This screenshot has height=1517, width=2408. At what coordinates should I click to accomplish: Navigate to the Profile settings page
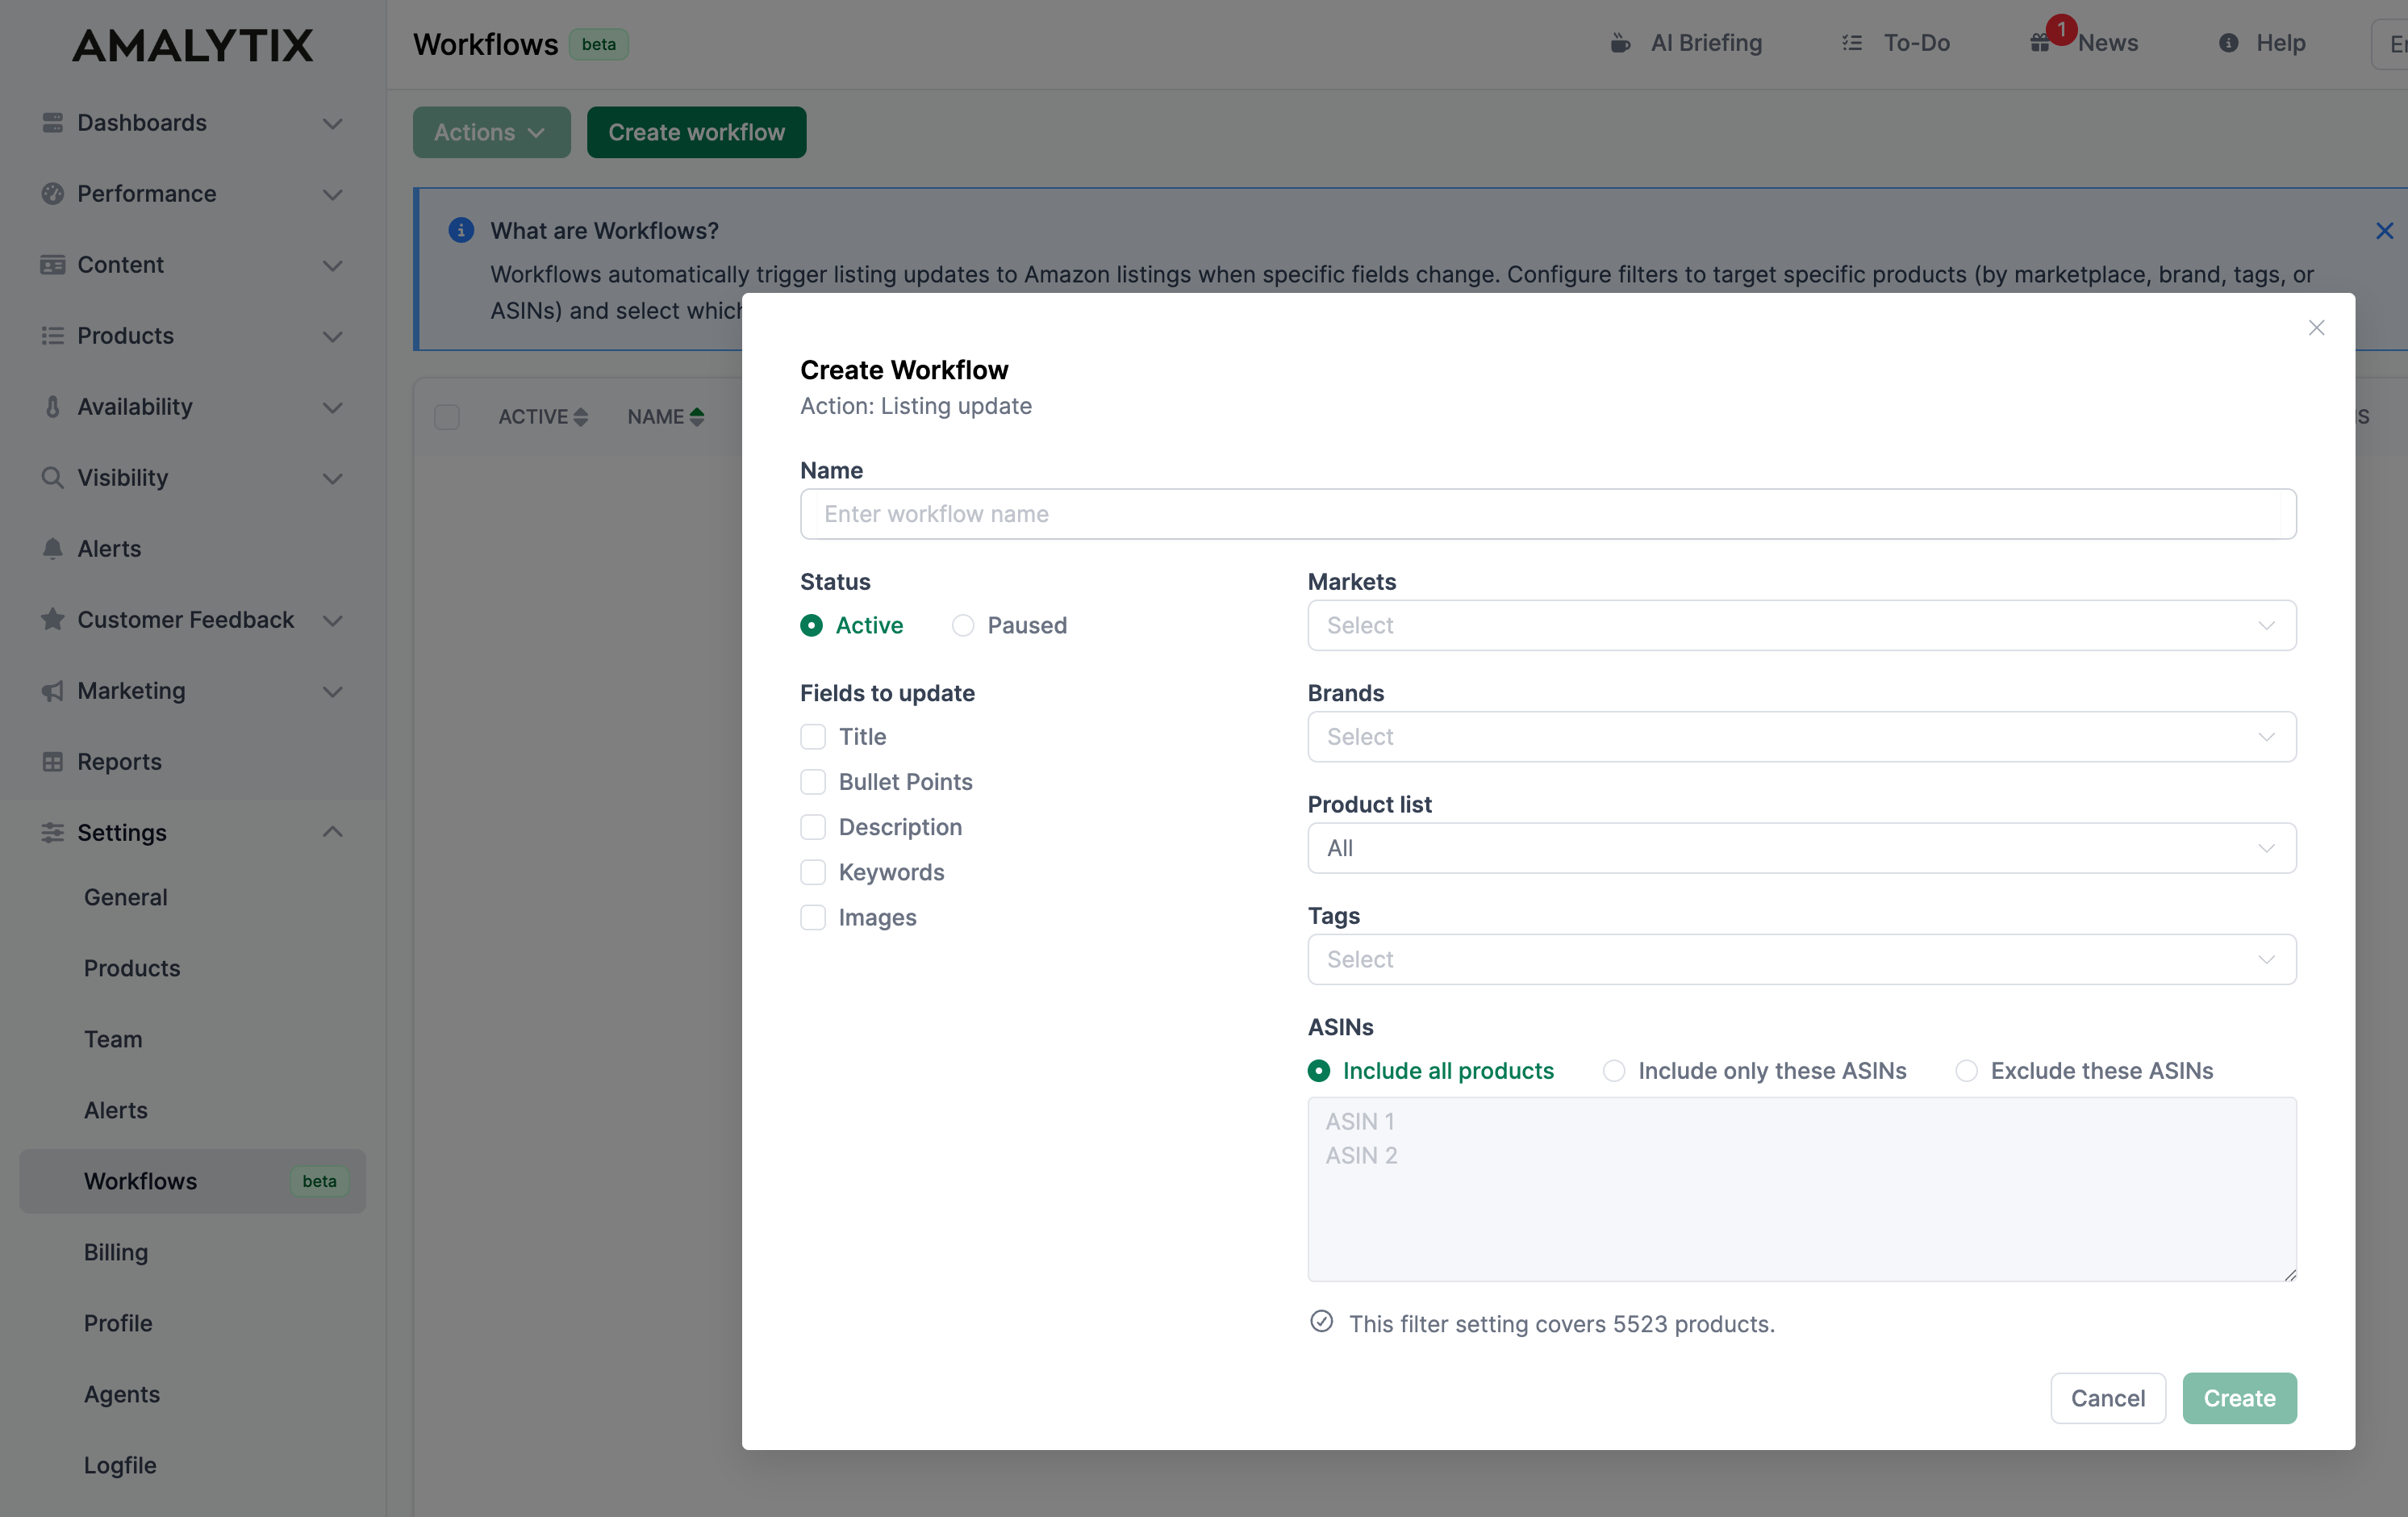(x=117, y=1323)
